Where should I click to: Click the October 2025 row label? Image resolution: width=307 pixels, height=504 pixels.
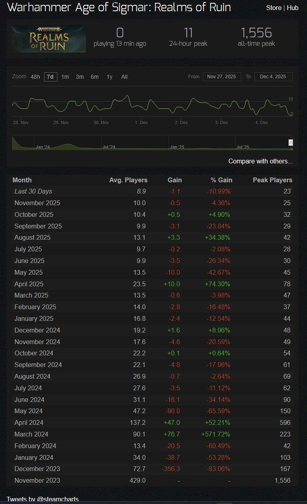point(34,214)
